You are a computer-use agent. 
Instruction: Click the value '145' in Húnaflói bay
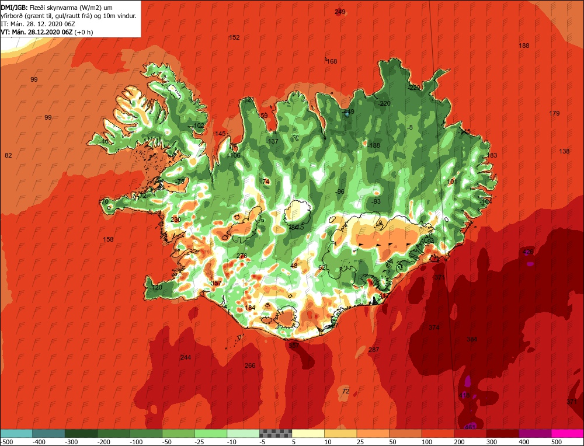point(220,134)
